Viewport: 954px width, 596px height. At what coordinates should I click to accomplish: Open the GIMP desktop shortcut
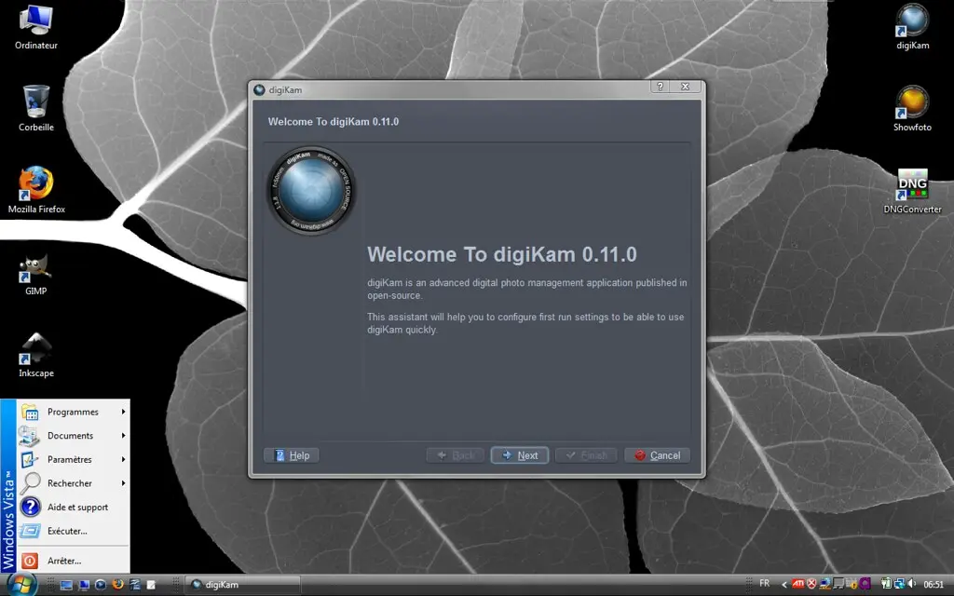[36, 268]
